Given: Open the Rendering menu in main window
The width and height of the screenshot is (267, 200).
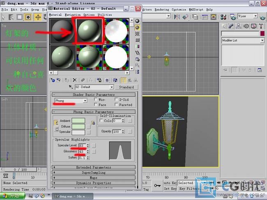Looking at the screenshot, I should point(162,9).
